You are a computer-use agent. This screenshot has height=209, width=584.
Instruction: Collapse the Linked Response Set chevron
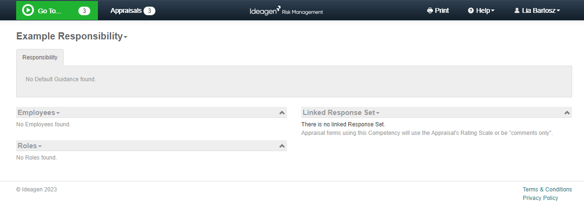pyautogui.click(x=567, y=113)
